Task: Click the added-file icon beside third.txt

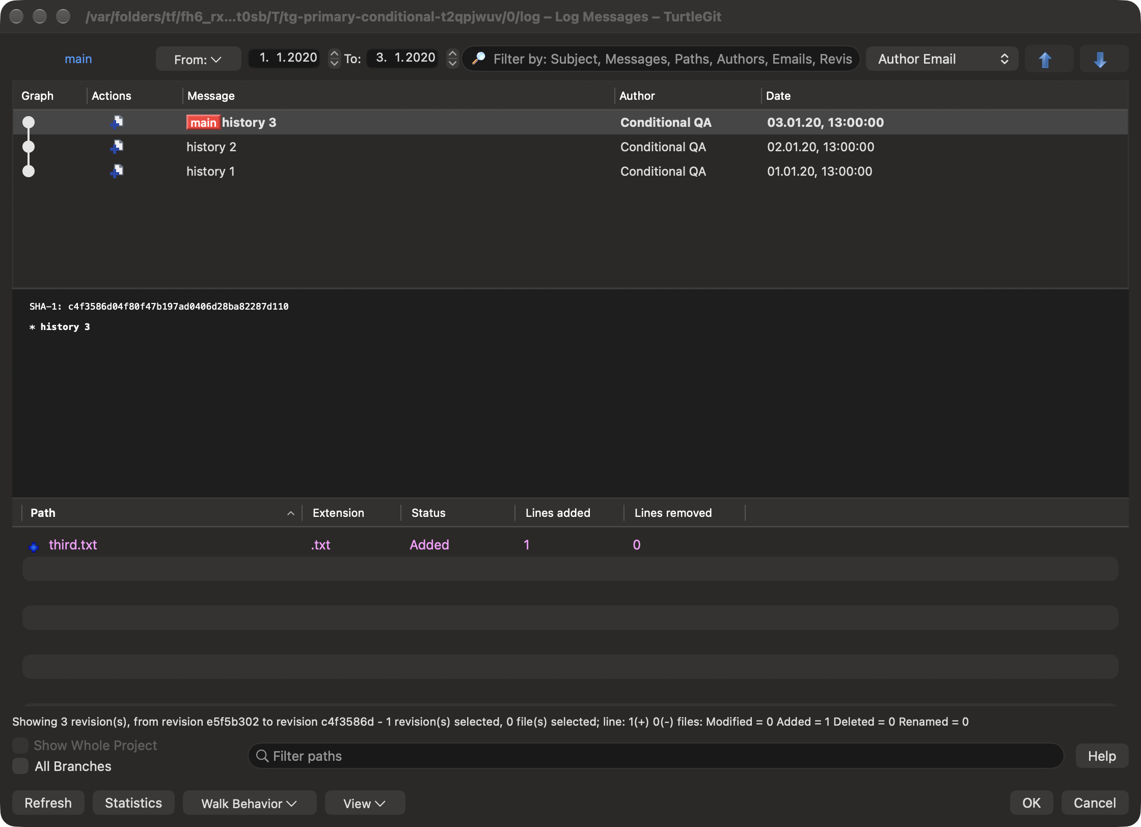Action: click(x=34, y=547)
